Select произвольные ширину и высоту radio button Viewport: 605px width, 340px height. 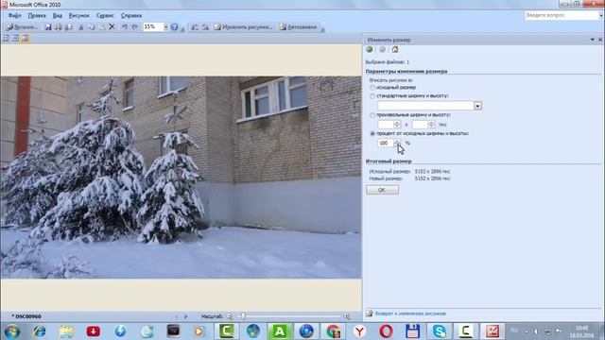tap(372, 115)
